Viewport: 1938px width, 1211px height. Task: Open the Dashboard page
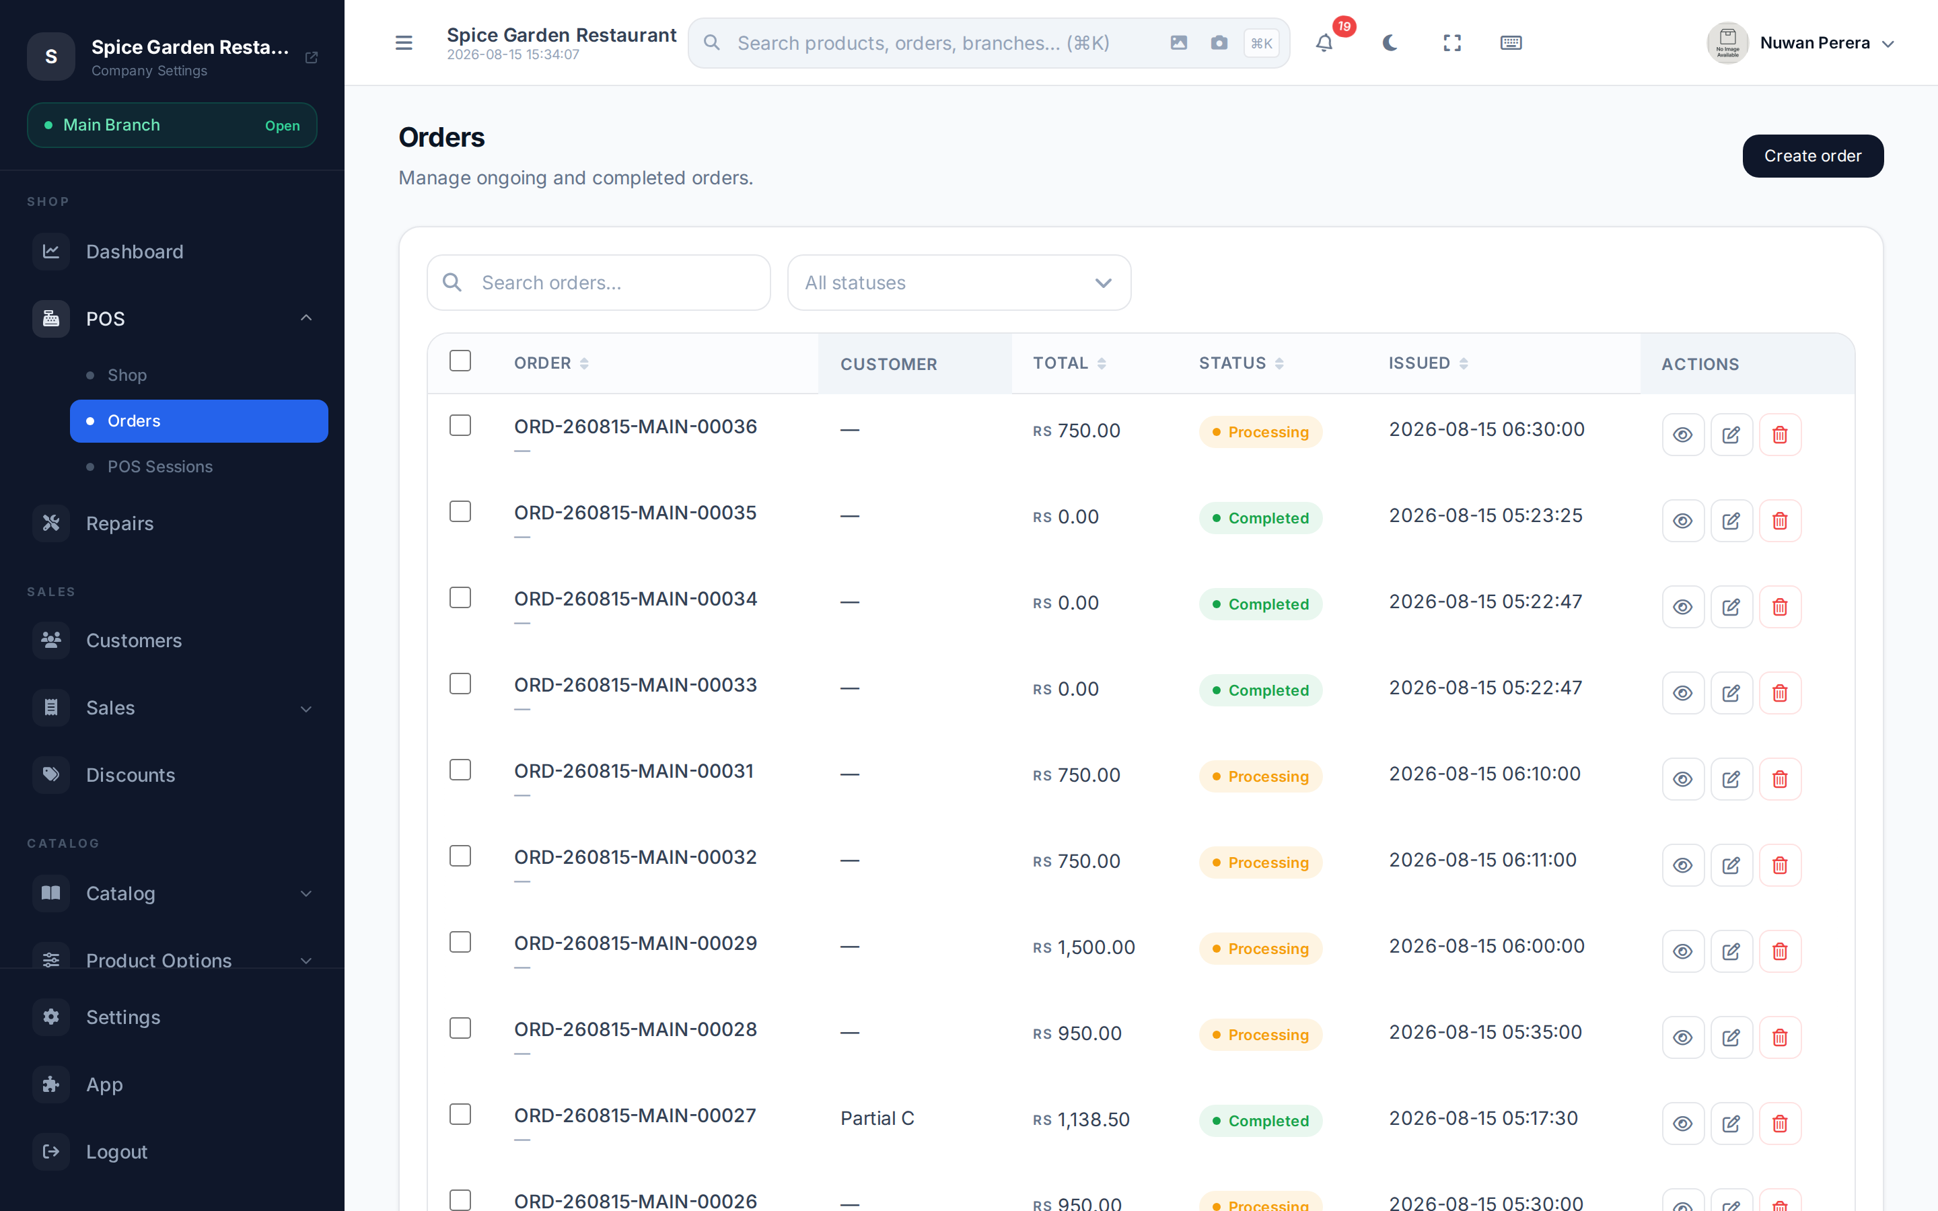[x=172, y=252]
